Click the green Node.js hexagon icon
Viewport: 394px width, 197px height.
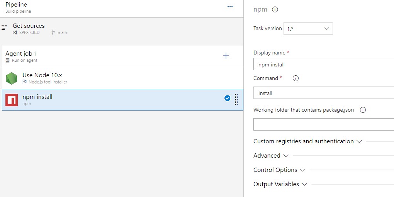click(x=12, y=78)
